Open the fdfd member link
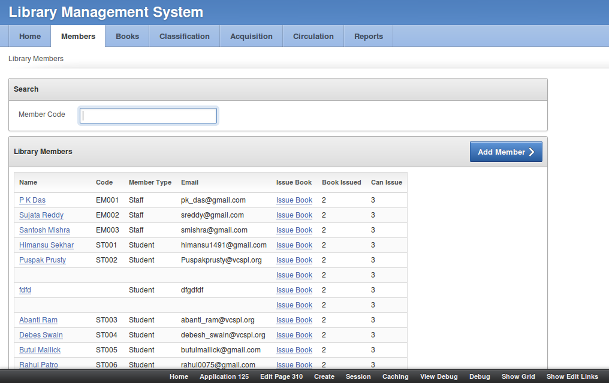609x383 pixels. tap(25, 290)
